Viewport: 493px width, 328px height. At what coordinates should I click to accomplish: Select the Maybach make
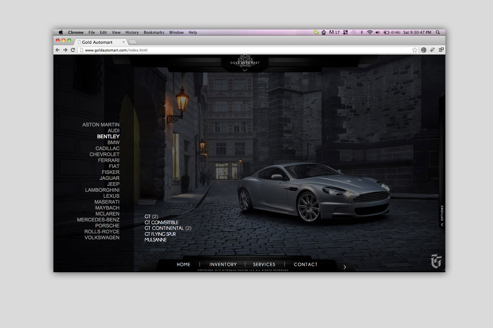pyautogui.click(x=108, y=208)
